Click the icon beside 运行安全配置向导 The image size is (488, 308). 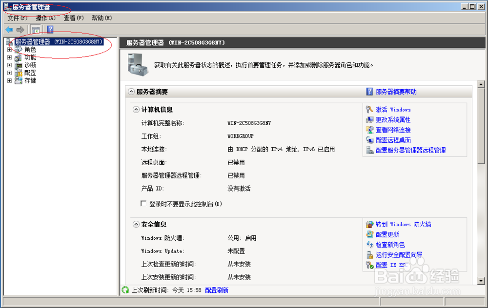tap(369, 255)
